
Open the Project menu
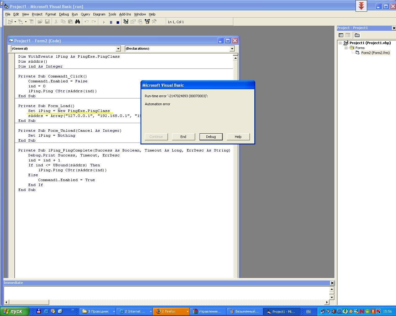37,14
